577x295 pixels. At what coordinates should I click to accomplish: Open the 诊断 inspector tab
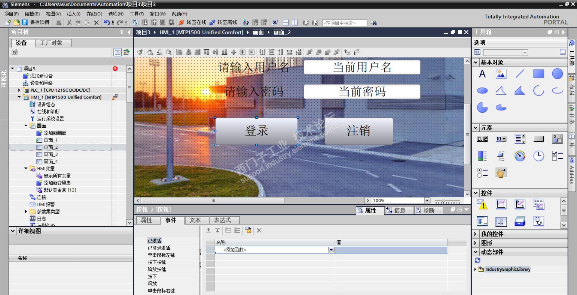coord(428,210)
